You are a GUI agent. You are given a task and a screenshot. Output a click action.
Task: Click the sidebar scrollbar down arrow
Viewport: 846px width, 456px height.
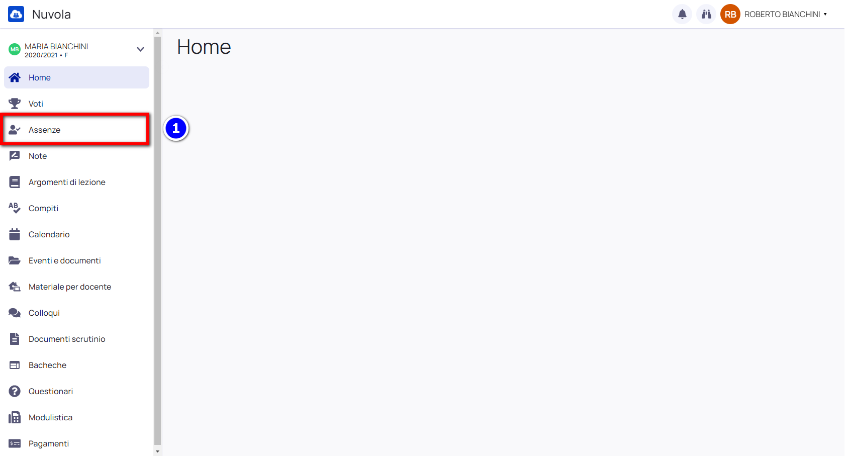click(157, 451)
